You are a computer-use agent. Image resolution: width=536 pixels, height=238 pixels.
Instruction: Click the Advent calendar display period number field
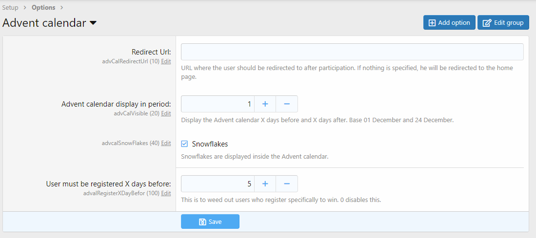218,104
